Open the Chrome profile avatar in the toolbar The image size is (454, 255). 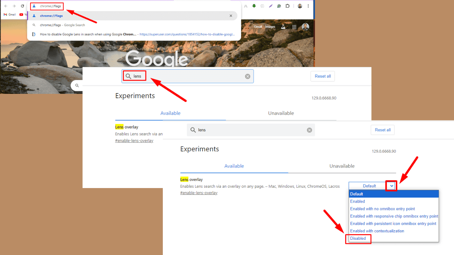pyautogui.click(x=300, y=6)
